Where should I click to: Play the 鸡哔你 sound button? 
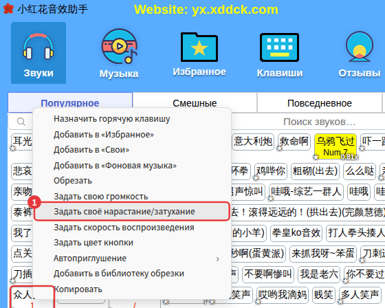(271, 170)
